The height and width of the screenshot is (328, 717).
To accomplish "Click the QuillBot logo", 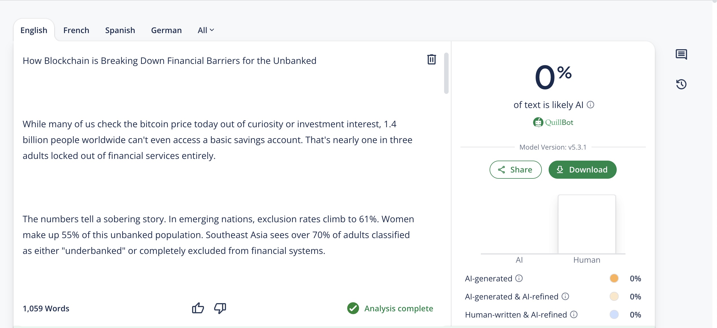I will [553, 122].
